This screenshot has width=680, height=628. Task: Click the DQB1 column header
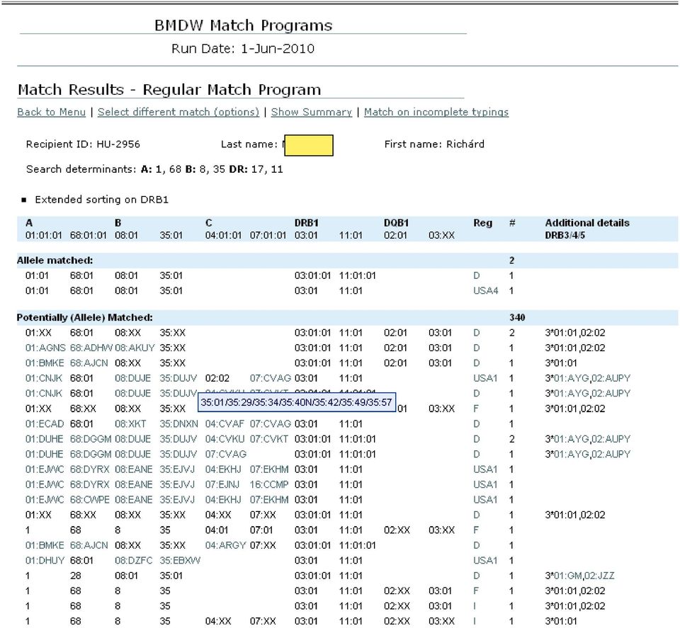point(396,223)
